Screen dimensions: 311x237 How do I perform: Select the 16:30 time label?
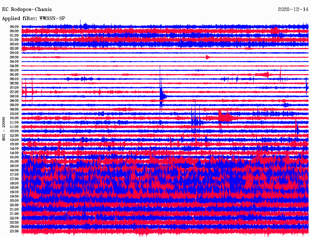pyautogui.click(x=14, y=170)
